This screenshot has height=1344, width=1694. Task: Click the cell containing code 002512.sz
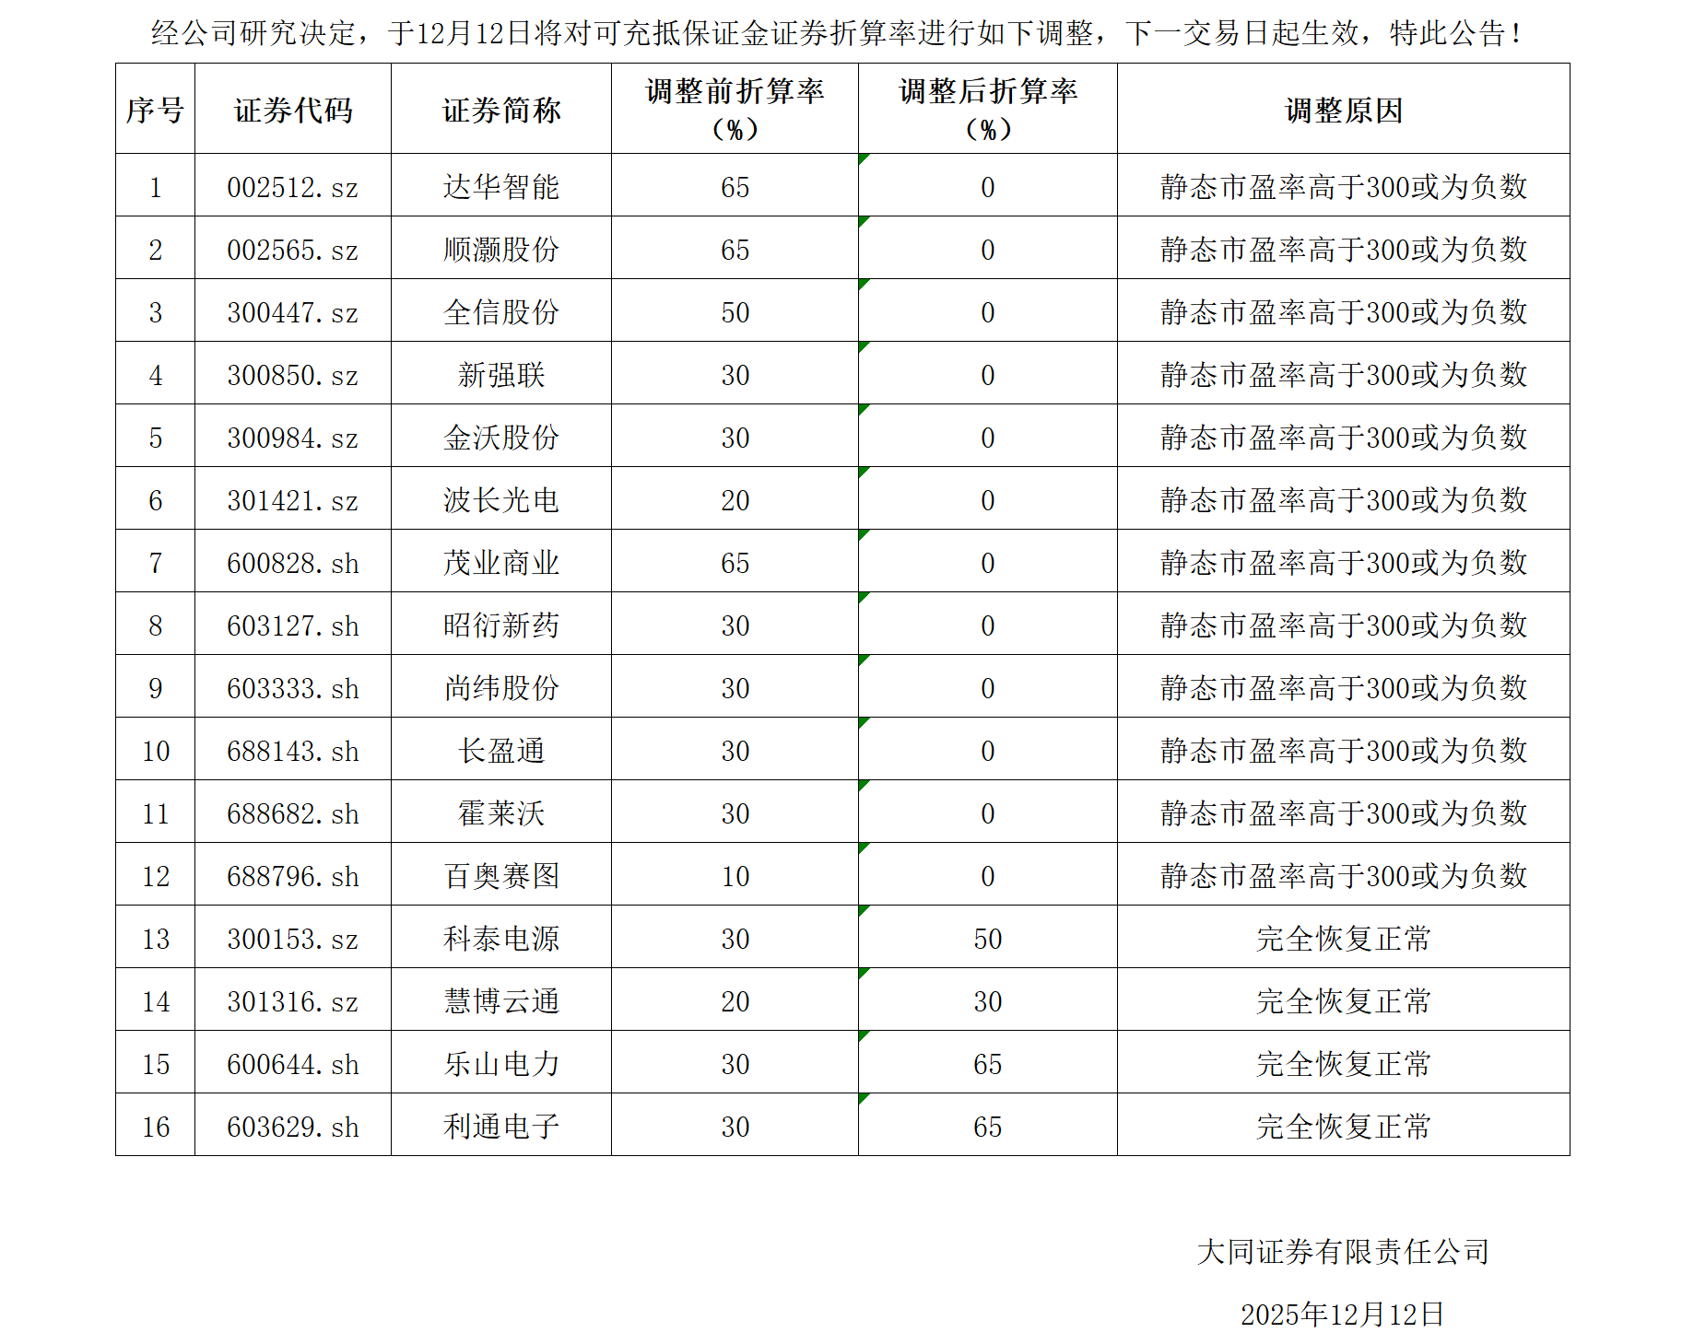coord(293,187)
